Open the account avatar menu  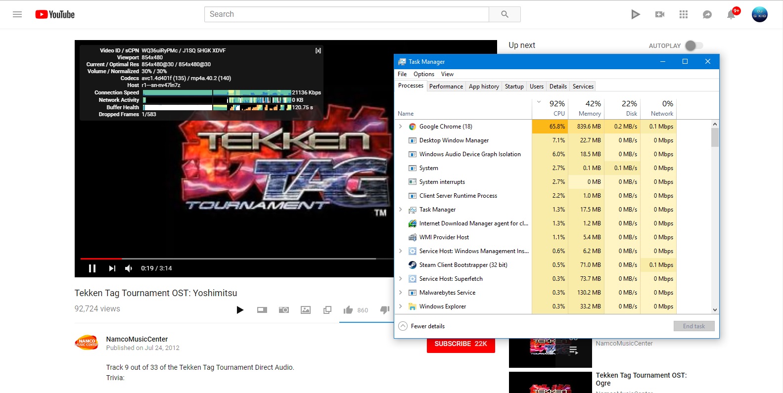coord(760,14)
